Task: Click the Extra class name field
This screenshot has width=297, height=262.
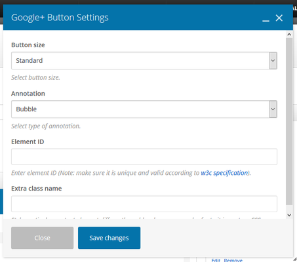Action: [144, 204]
